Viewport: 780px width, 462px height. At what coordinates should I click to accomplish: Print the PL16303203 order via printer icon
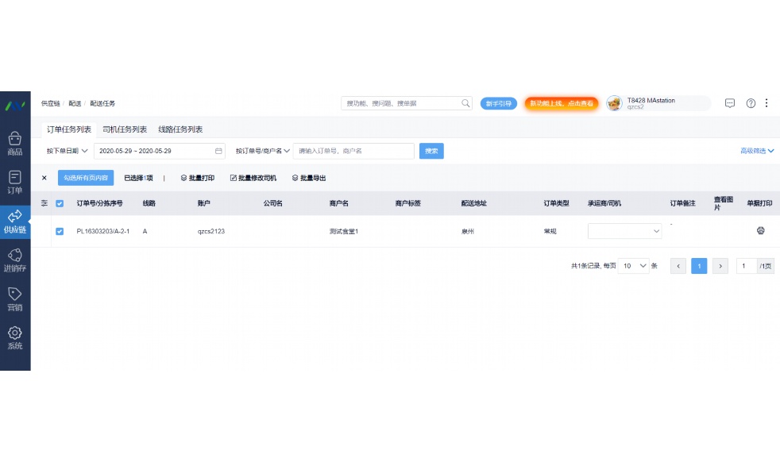pyautogui.click(x=760, y=231)
